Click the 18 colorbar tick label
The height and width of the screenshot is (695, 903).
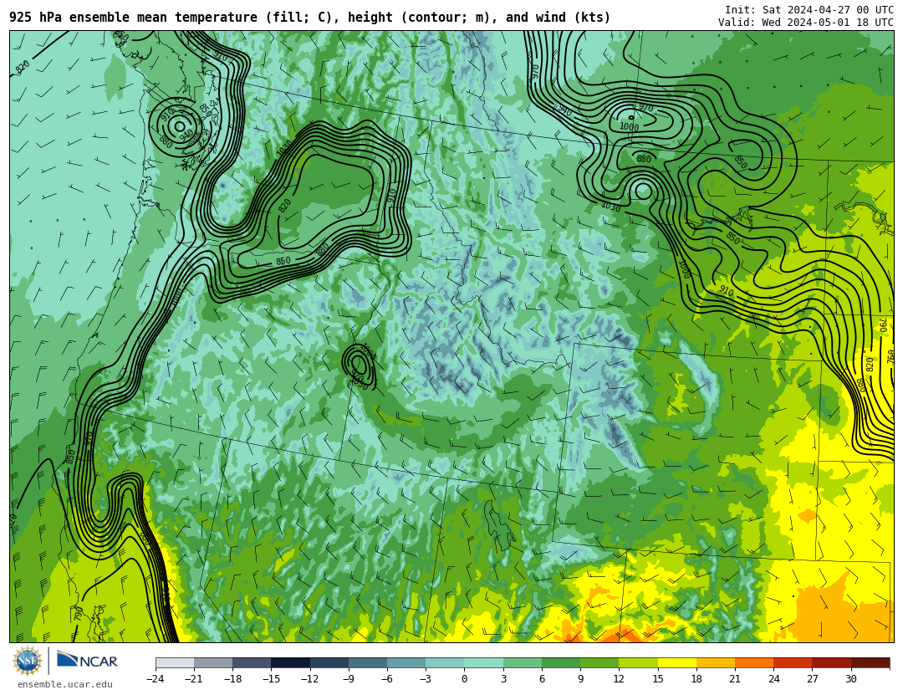(696, 679)
